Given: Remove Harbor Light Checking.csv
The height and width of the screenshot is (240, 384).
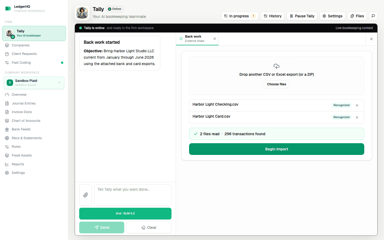Looking at the screenshot, I should point(357,105).
